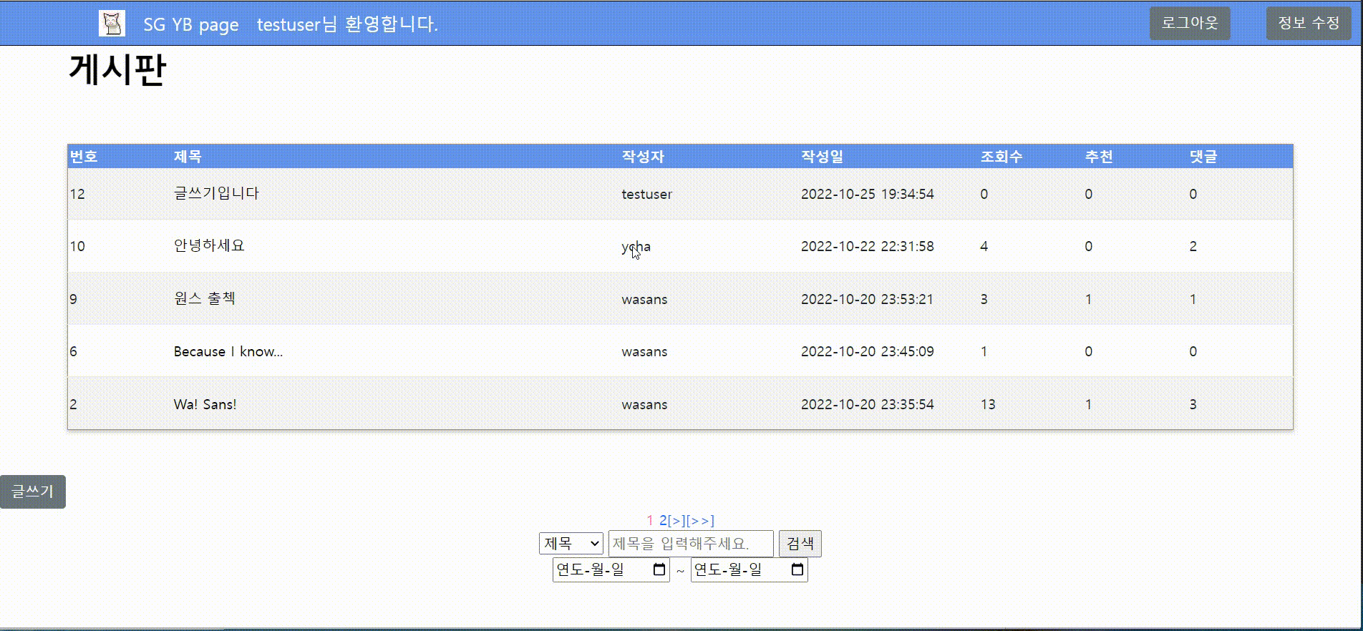Click the 번호 column header
Image resolution: width=1363 pixels, height=631 pixels.
(84, 156)
